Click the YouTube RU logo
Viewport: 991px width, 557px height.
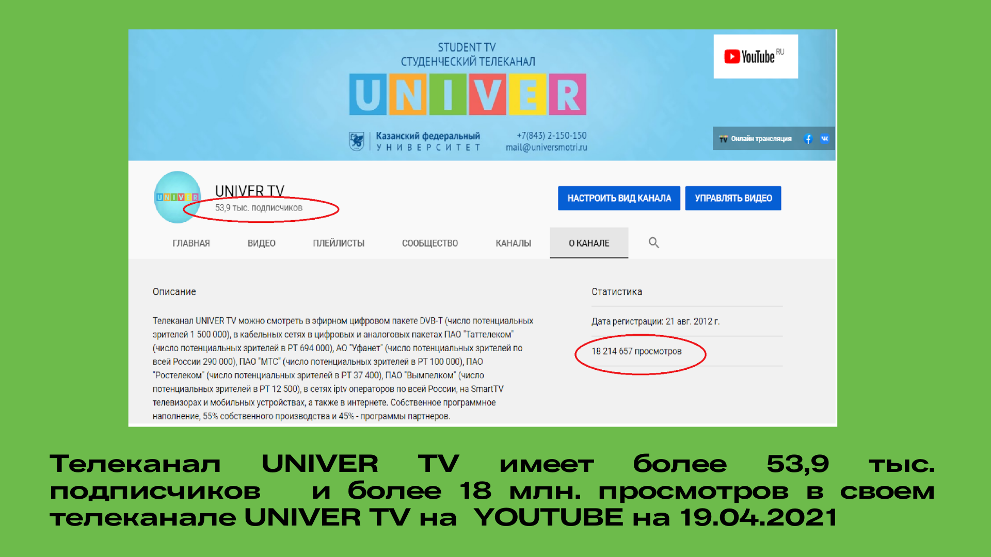(755, 56)
